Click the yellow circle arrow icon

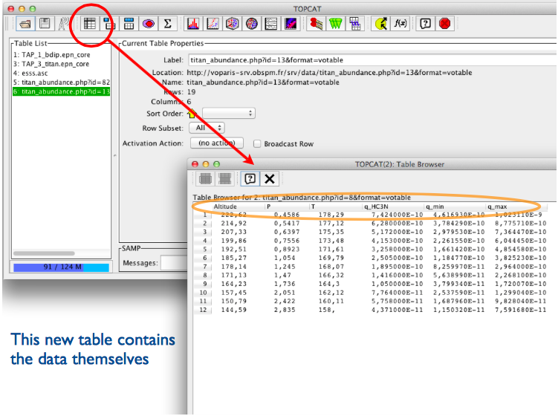pos(380,24)
